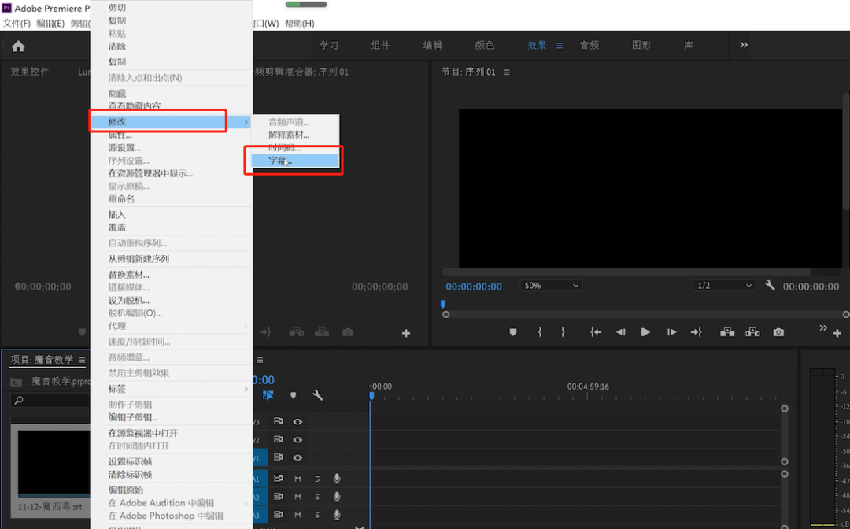Open the 1/2 playback resolution dropdown
The width and height of the screenshot is (850, 529).
pyautogui.click(x=724, y=285)
